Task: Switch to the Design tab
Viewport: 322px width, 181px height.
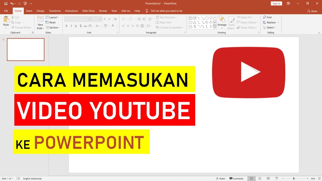Action: (x=41, y=11)
